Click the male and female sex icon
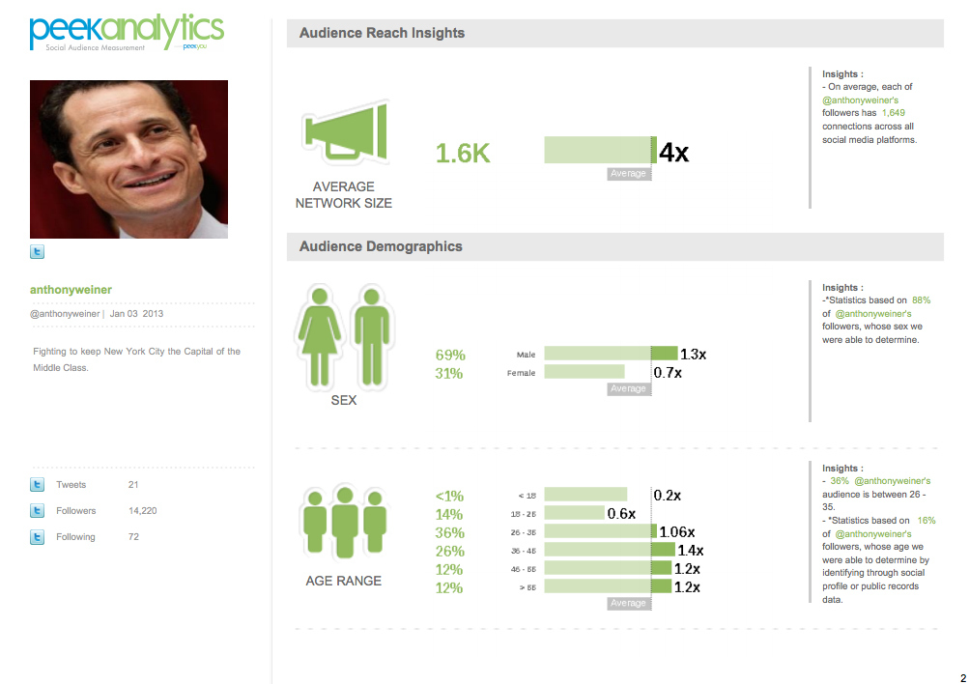The image size is (969, 684). pos(344,337)
